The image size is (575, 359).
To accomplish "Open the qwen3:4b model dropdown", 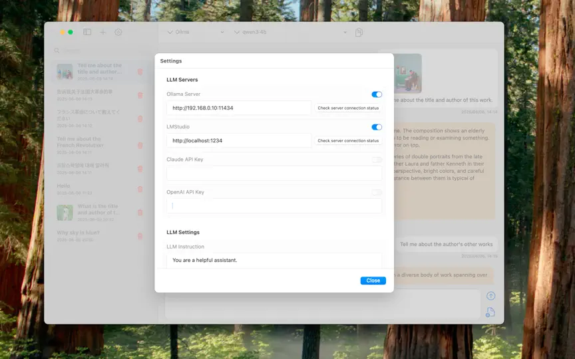I will pyautogui.click(x=290, y=32).
